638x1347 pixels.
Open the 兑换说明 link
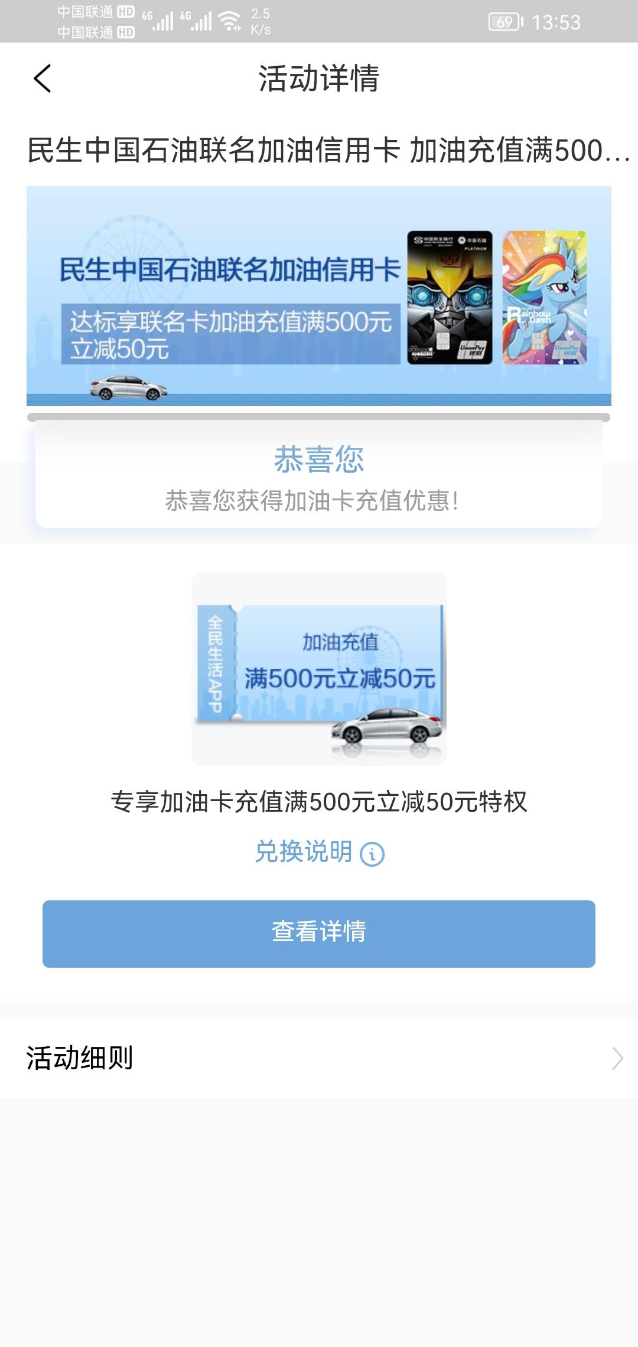[303, 852]
